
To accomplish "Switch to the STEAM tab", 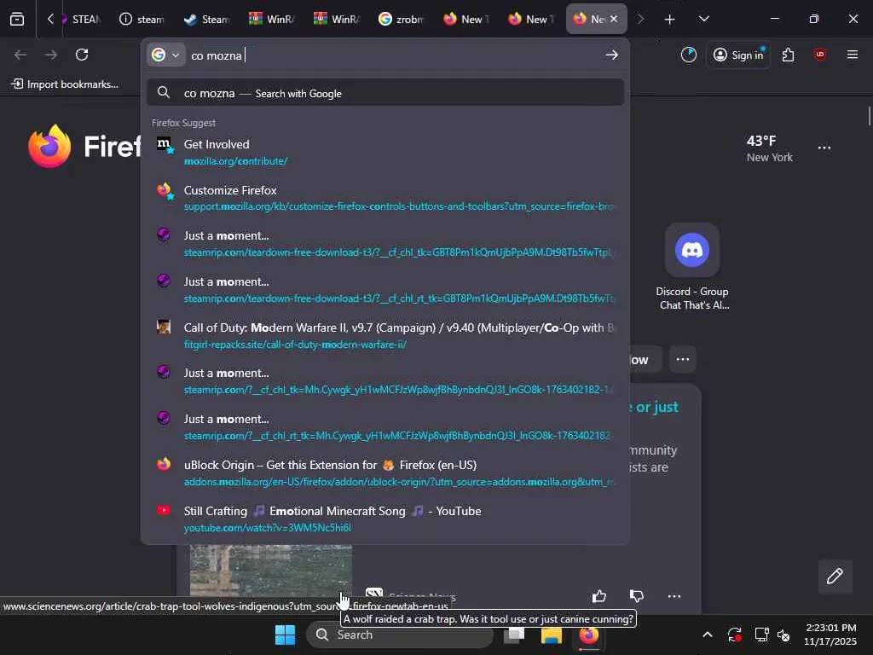I will pos(81,19).
